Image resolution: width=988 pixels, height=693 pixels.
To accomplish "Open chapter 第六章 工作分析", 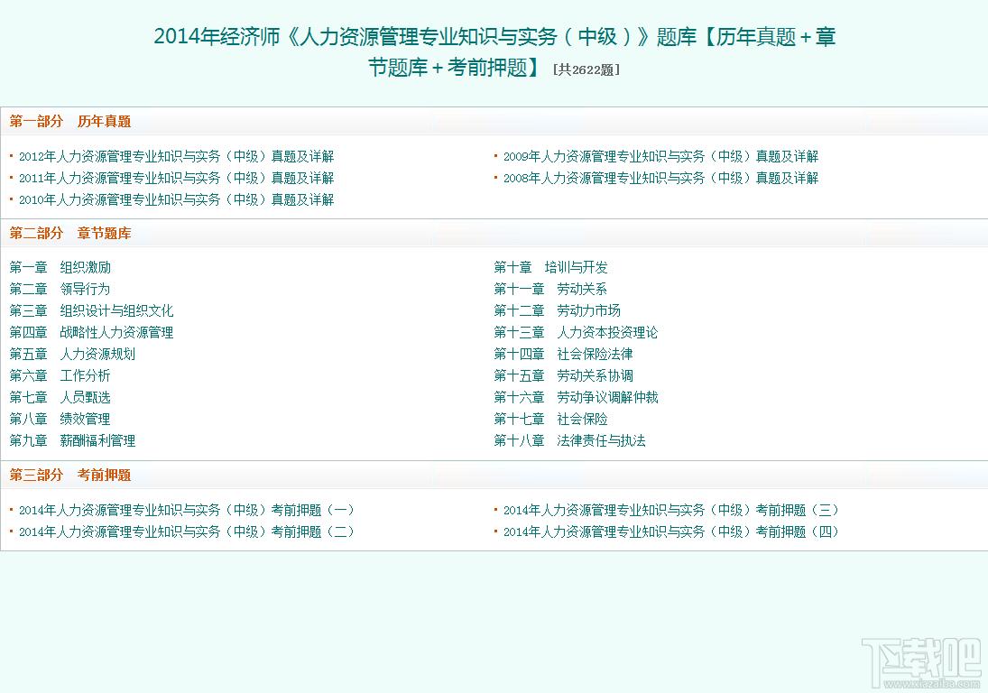I will coord(60,376).
